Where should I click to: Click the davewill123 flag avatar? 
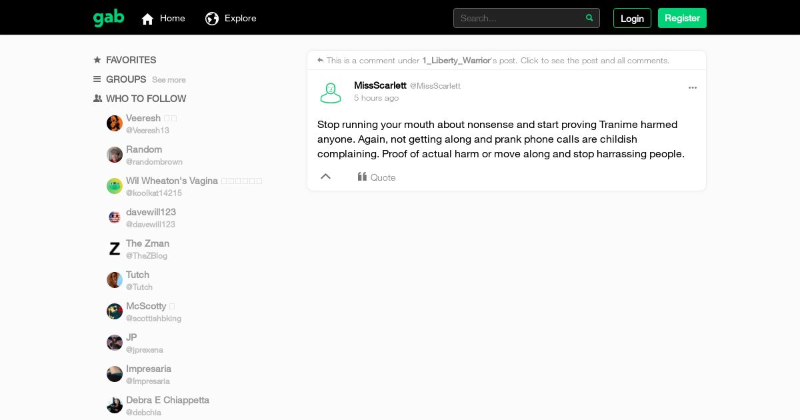coord(115,217)
